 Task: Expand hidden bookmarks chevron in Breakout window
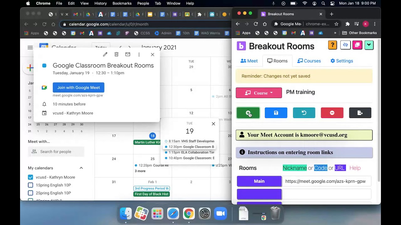point(335,33)
